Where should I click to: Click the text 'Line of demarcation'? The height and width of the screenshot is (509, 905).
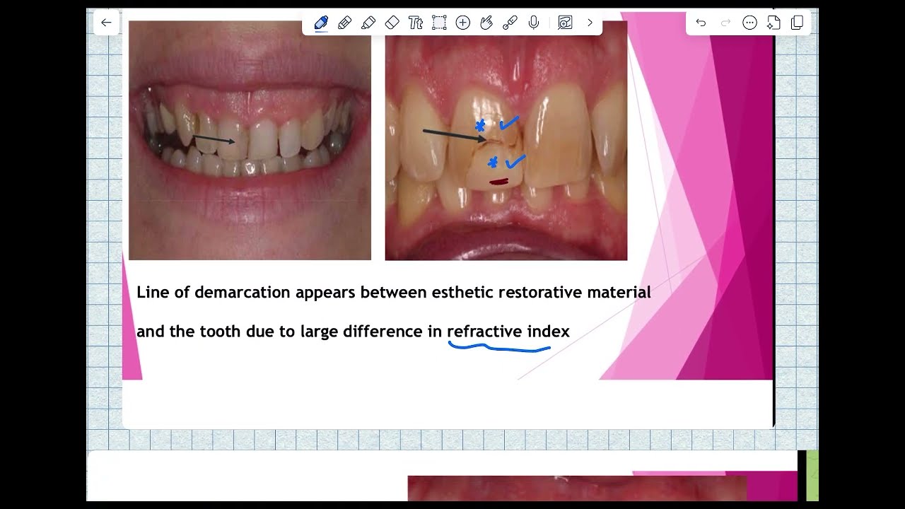point(214,292)
